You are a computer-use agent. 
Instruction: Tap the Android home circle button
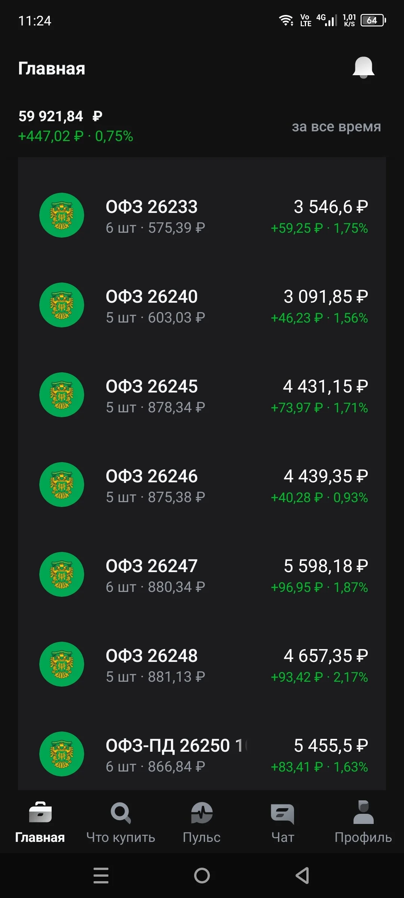(202, 876)
